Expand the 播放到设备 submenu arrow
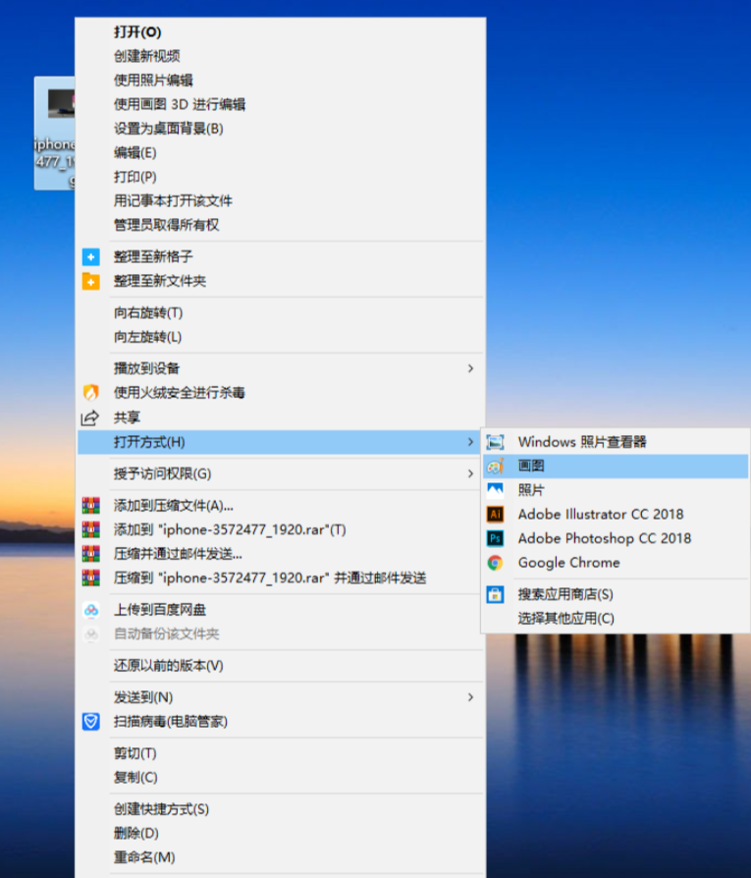The height and width of the screenshot is (878, 751). click(x=470, y=368)
